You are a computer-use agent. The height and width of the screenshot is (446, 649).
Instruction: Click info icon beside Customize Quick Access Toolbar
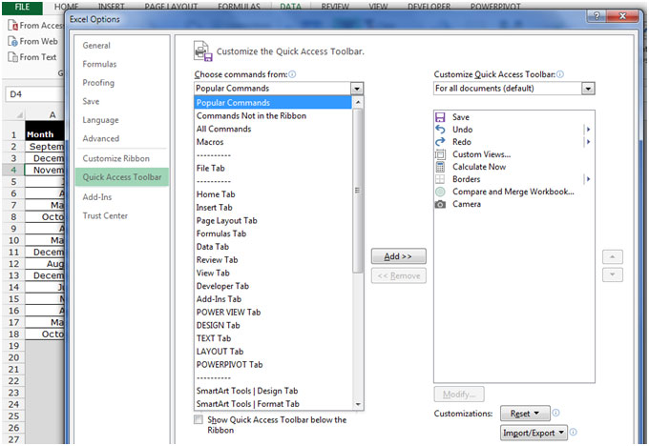[560, 74]
